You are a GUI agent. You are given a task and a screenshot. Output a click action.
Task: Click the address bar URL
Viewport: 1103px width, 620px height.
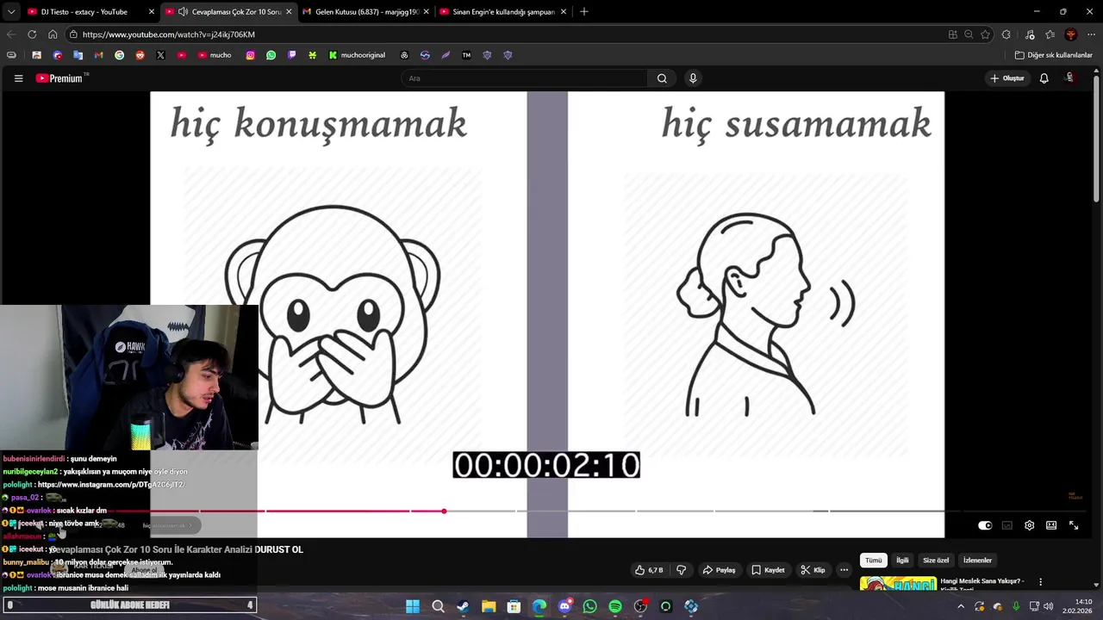(x=168, y=34)
